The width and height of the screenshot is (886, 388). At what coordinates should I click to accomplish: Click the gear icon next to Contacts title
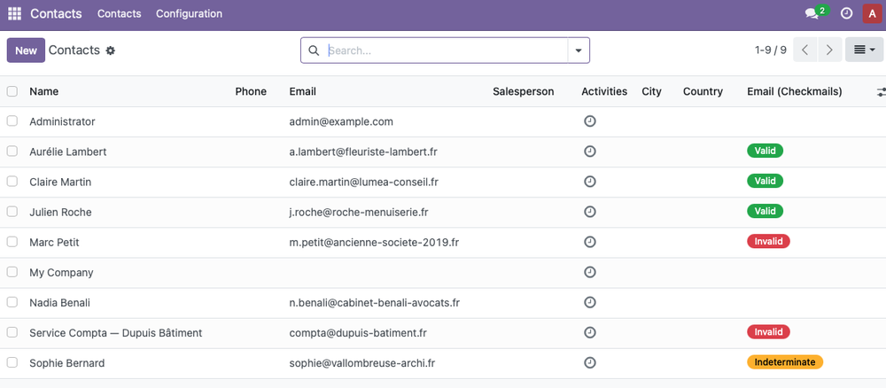tap(111, 50)
